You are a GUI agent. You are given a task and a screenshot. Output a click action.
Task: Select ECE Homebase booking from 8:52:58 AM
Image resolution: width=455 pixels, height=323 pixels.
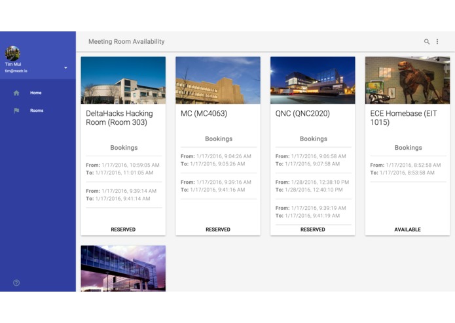[405, 165]
